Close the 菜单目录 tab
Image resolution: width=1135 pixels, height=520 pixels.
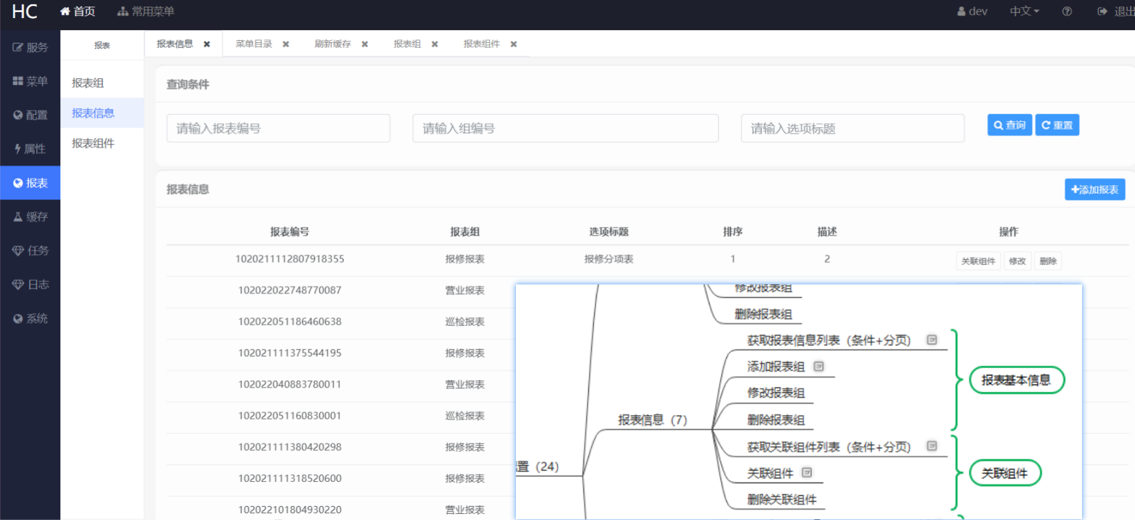click(286, 44)
